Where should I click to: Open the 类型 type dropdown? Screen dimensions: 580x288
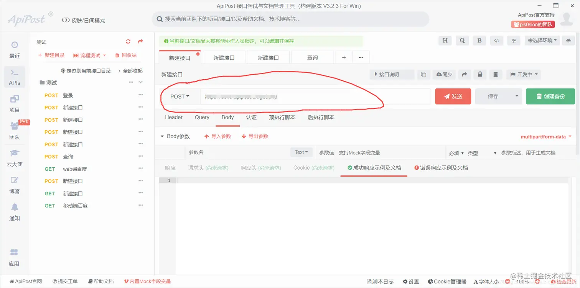pyautogui.click(x=482, y=153)
